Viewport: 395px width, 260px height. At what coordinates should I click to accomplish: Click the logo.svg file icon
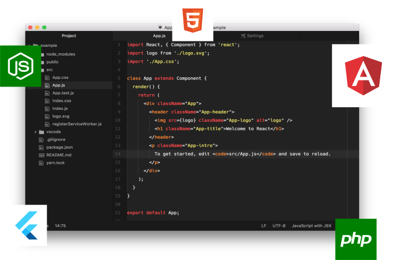pyautogui.click(x=47, y=116)
